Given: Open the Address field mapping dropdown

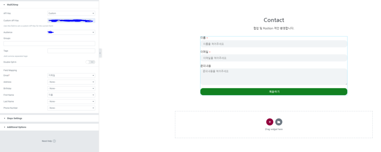Looking at the screenshot, I should (71, 82).
